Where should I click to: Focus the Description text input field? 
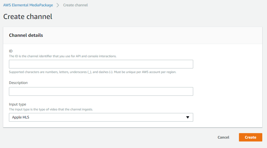(x=101, y=92)
